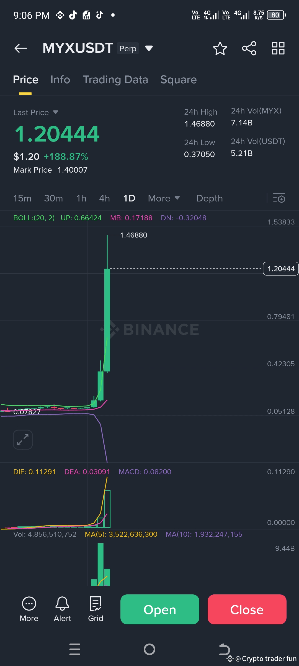
Task: Tap the battery indicator in status bar
Action: click(276, 15)
